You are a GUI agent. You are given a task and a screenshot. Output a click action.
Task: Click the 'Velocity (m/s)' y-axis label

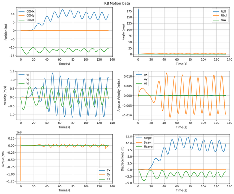pyautogui.click(x=6, y=95)
